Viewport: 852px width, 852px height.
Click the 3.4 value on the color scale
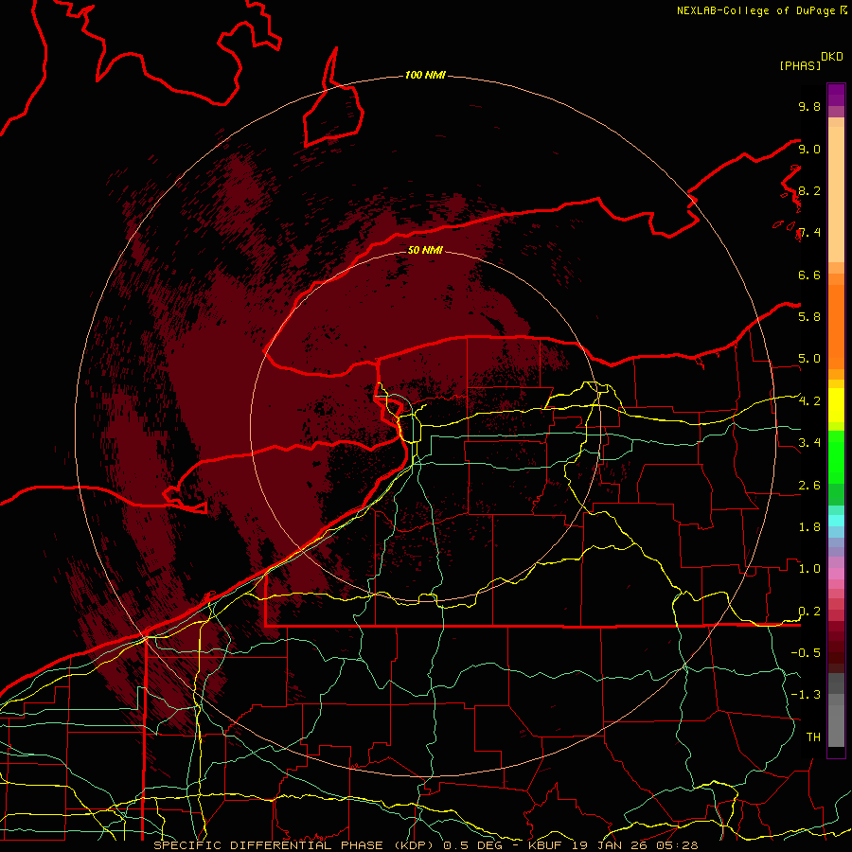(x=809, y=443)
